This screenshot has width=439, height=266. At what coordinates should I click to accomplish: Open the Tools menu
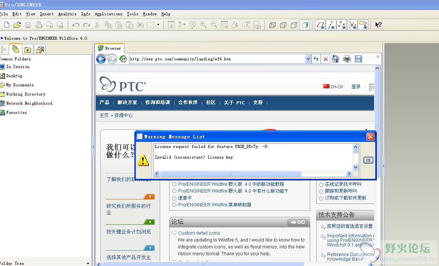(132, 14)
